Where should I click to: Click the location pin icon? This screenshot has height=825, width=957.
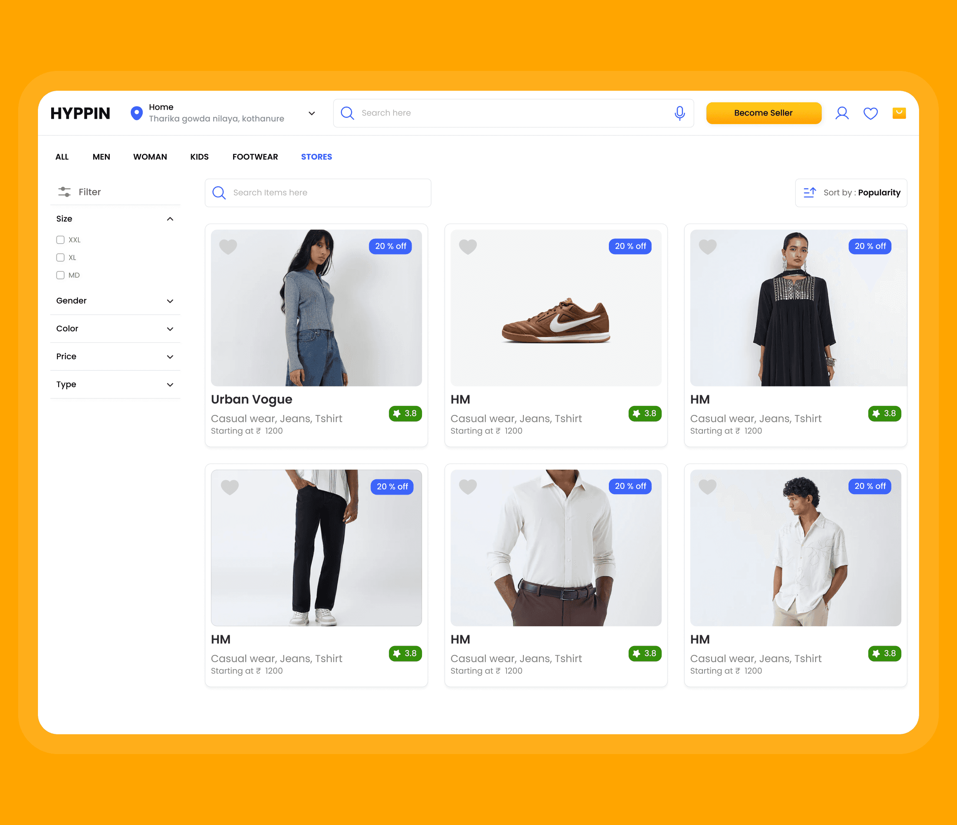(x=137, y=113)
